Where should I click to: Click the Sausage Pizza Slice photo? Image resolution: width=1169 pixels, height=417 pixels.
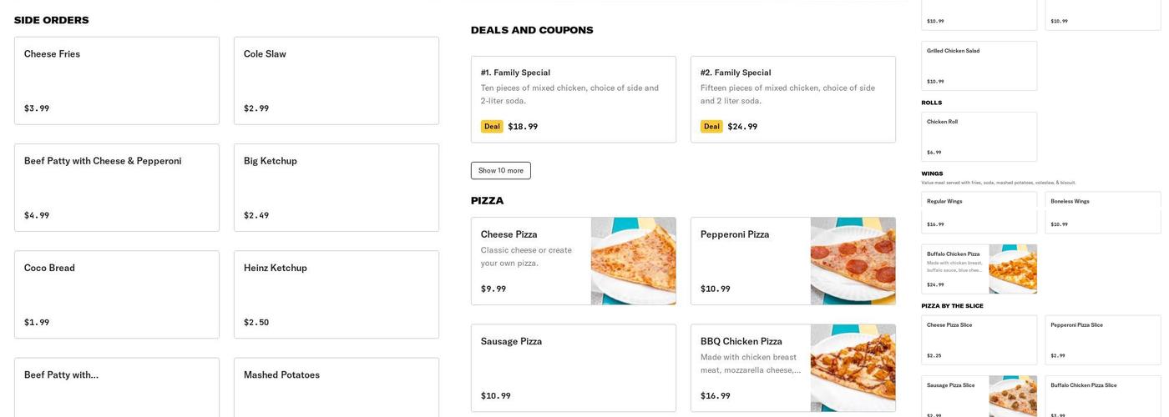(x=1013, y=395)
